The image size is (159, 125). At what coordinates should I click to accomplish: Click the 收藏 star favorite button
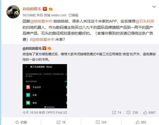[21, 122]
